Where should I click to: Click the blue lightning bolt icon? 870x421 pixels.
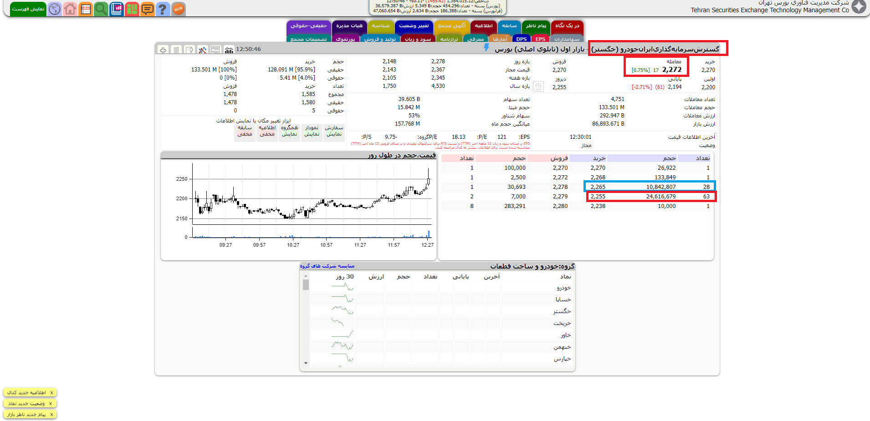487,47
